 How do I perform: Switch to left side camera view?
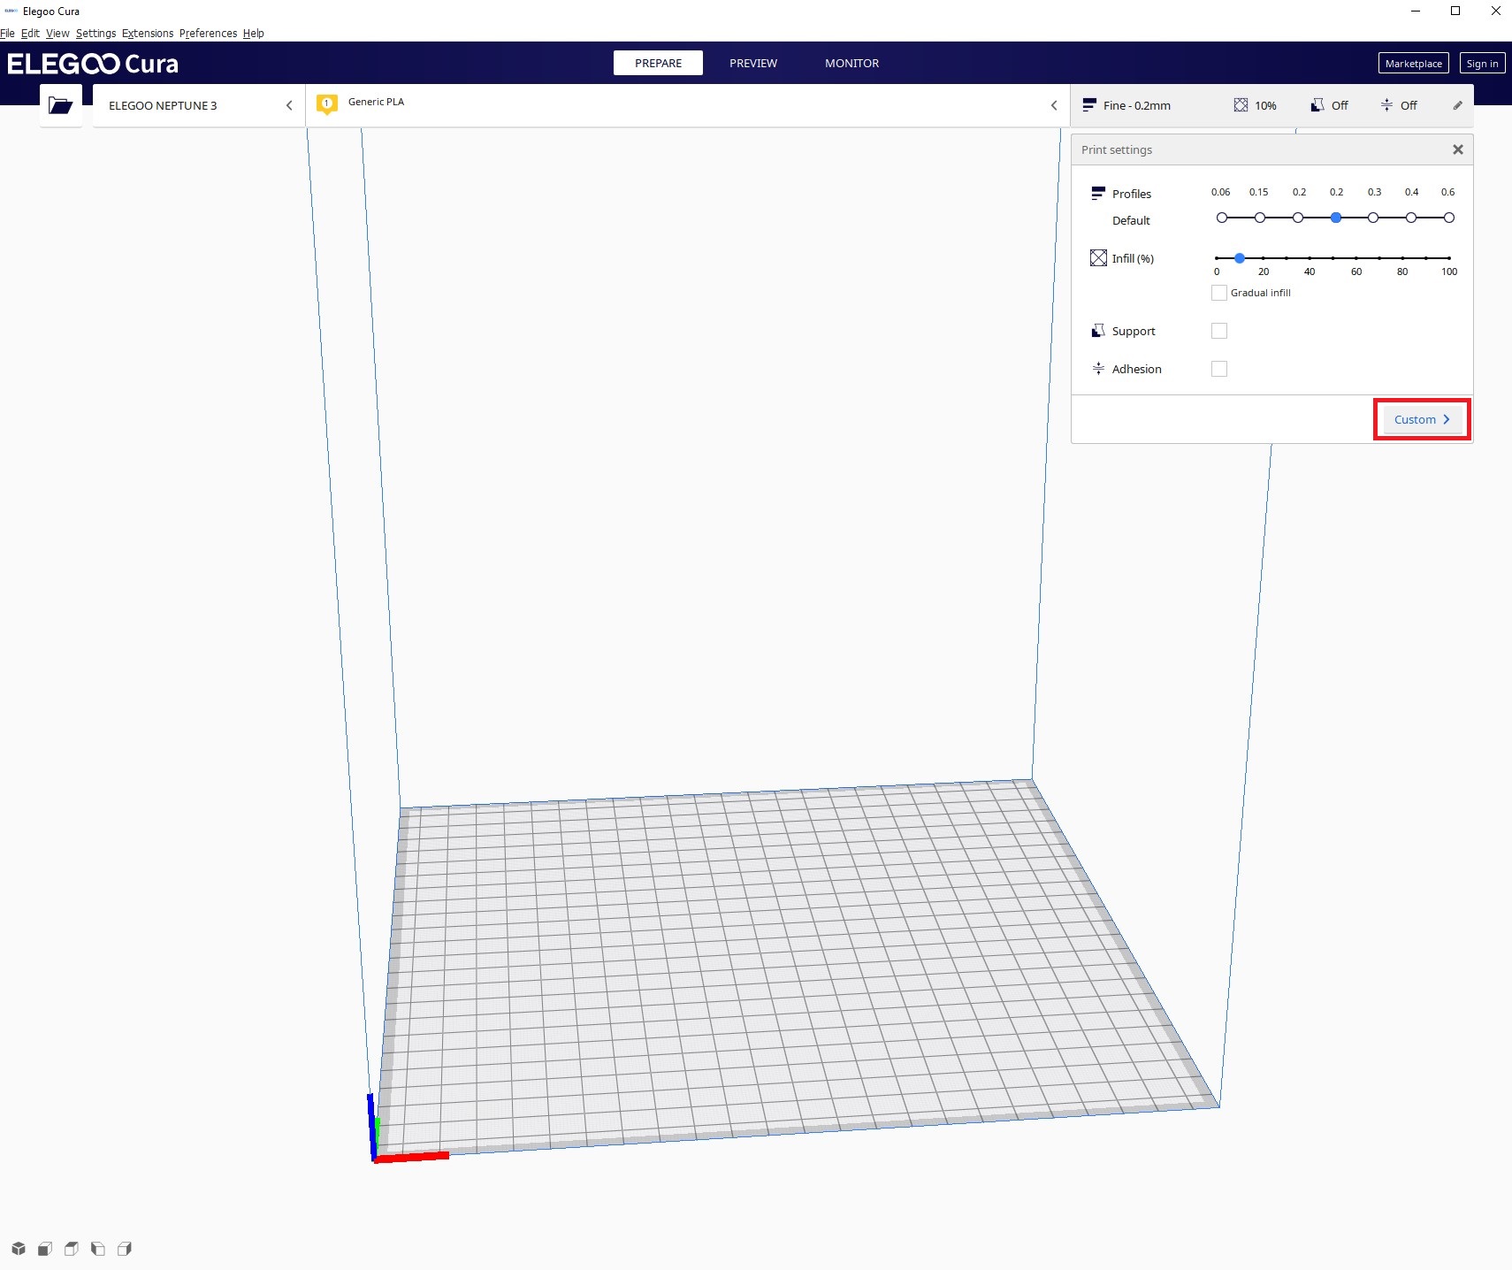(x=98, y=1249)
